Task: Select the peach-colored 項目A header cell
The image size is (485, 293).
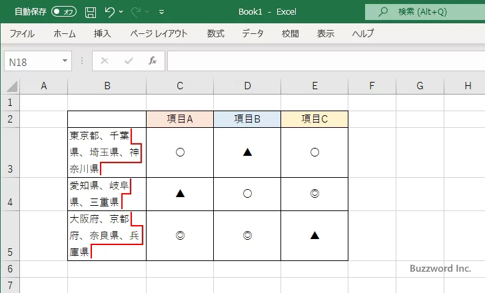Action: pyautogui.click(x=180, y=119)
